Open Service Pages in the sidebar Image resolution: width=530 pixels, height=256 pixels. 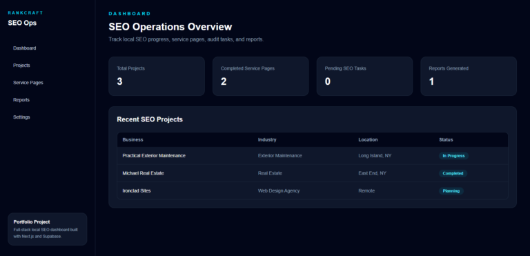pyautogui.click(x=28, y=83)
